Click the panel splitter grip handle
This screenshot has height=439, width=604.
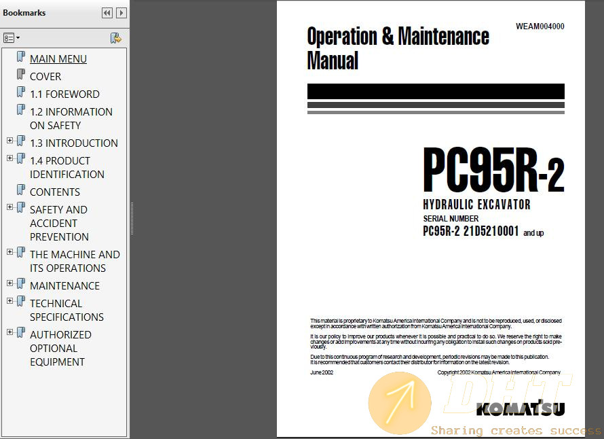pos(132,219)
